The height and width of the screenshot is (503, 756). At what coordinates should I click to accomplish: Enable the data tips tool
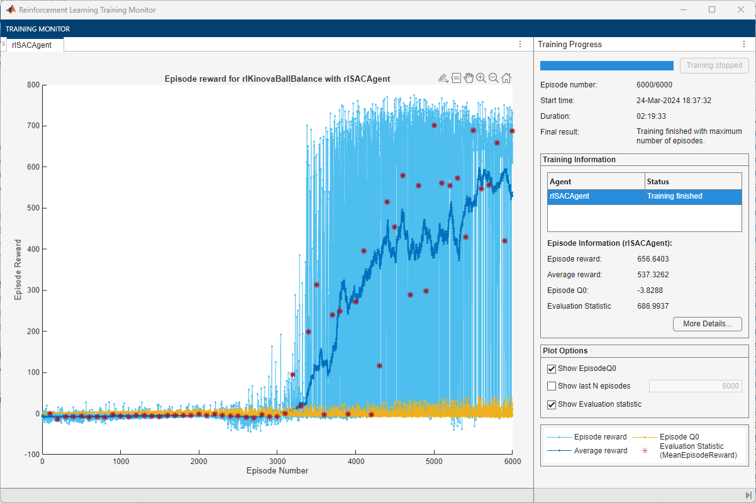click(457, 78)
